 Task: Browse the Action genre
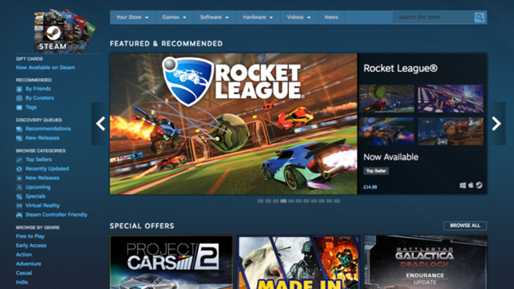point(24,254)
